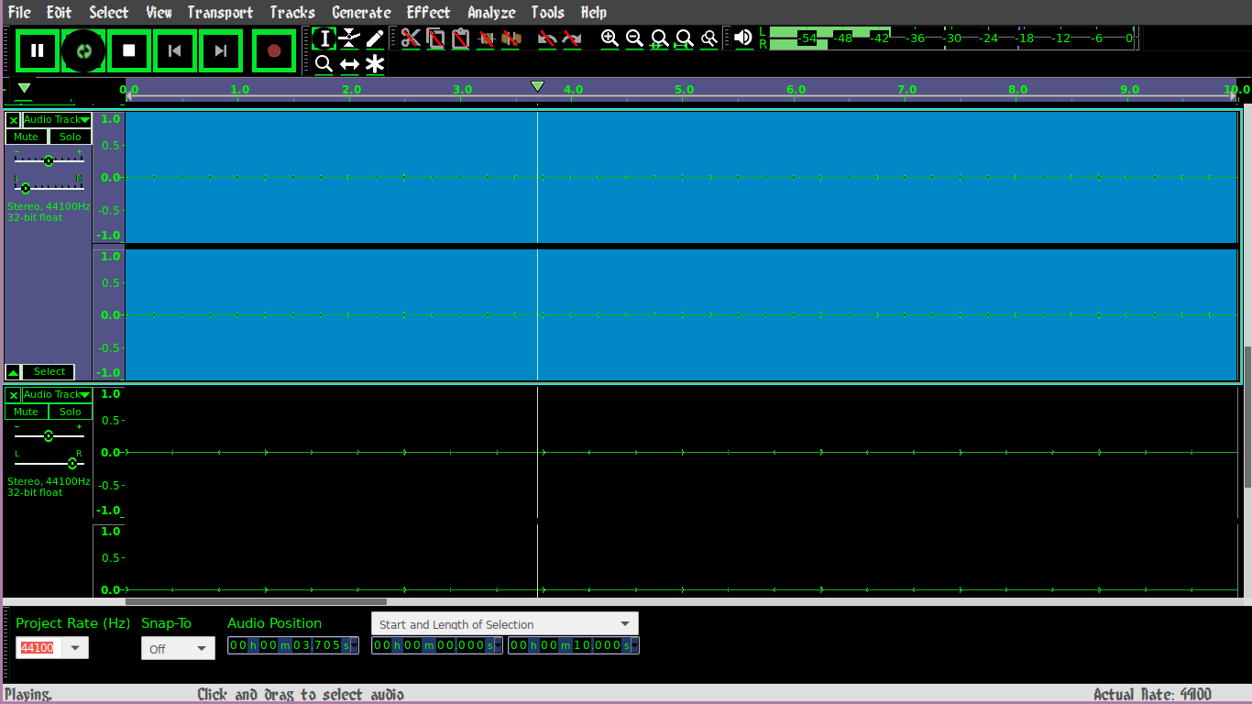Click the Paste clipboard icon
This screenshot has height=704, width=1252.
click(460, 38)
